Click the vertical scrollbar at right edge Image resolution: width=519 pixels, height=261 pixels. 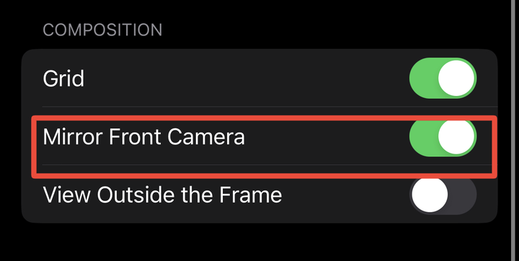(513, 130)
